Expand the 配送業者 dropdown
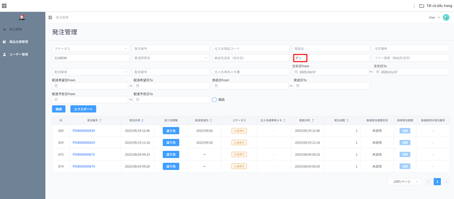 [x=90, y=72]
